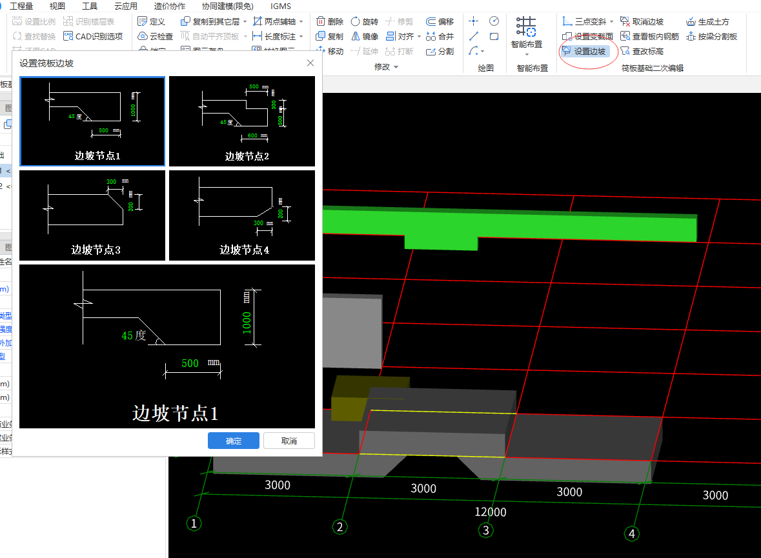Select the point drawing tool

pyautogui.click(x=474, y=21)
